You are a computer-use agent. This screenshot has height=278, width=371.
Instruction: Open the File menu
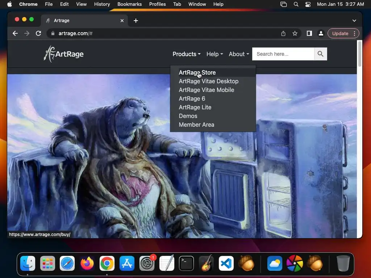coord(49,4)
